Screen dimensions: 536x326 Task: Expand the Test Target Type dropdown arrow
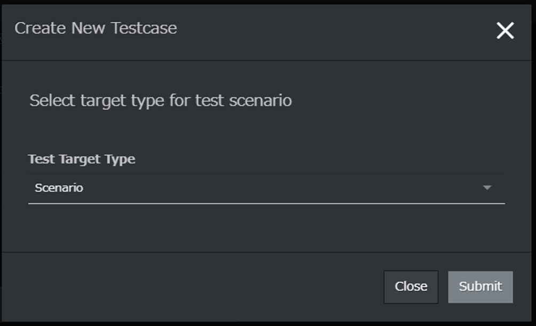(x=486, y=188)
